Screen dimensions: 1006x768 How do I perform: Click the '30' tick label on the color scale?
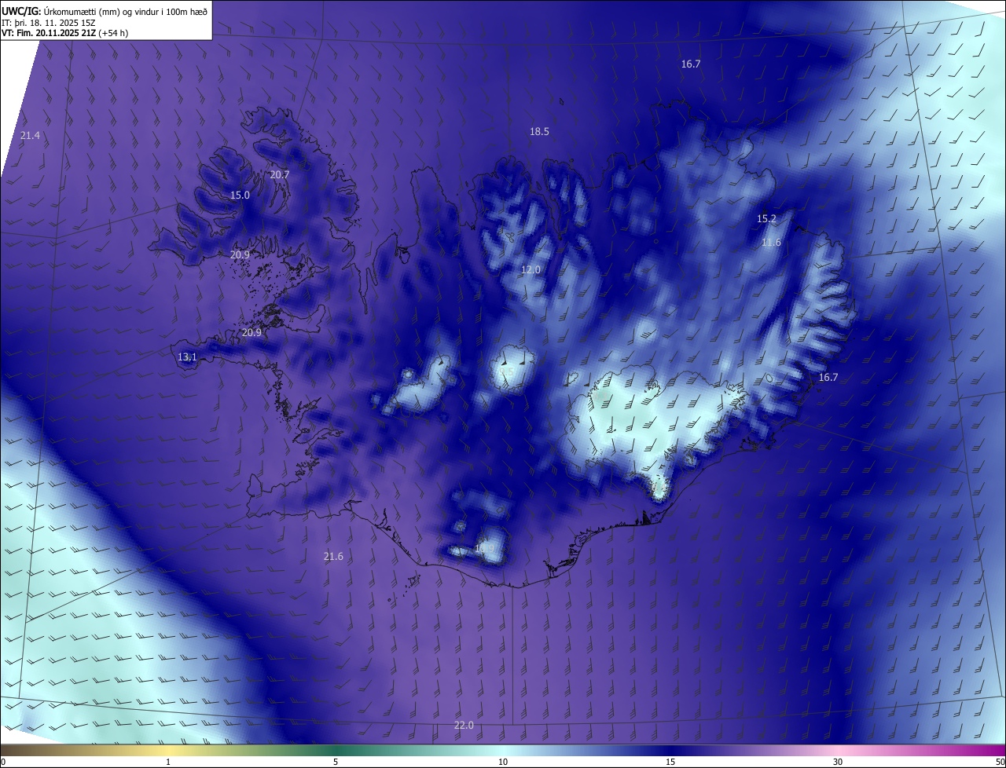pyautogui.click(x=838, y=762)
